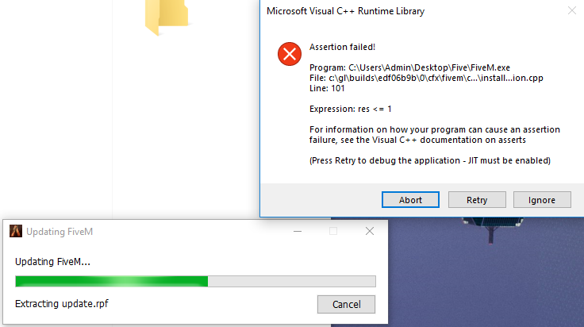Close the Updating FiveM window
Viewport: 584px width, 327px height.
pyautogui.click(x=370, y=231)
